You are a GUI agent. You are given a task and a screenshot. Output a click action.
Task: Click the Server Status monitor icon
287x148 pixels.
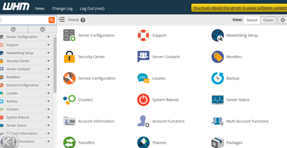[218, 99]
